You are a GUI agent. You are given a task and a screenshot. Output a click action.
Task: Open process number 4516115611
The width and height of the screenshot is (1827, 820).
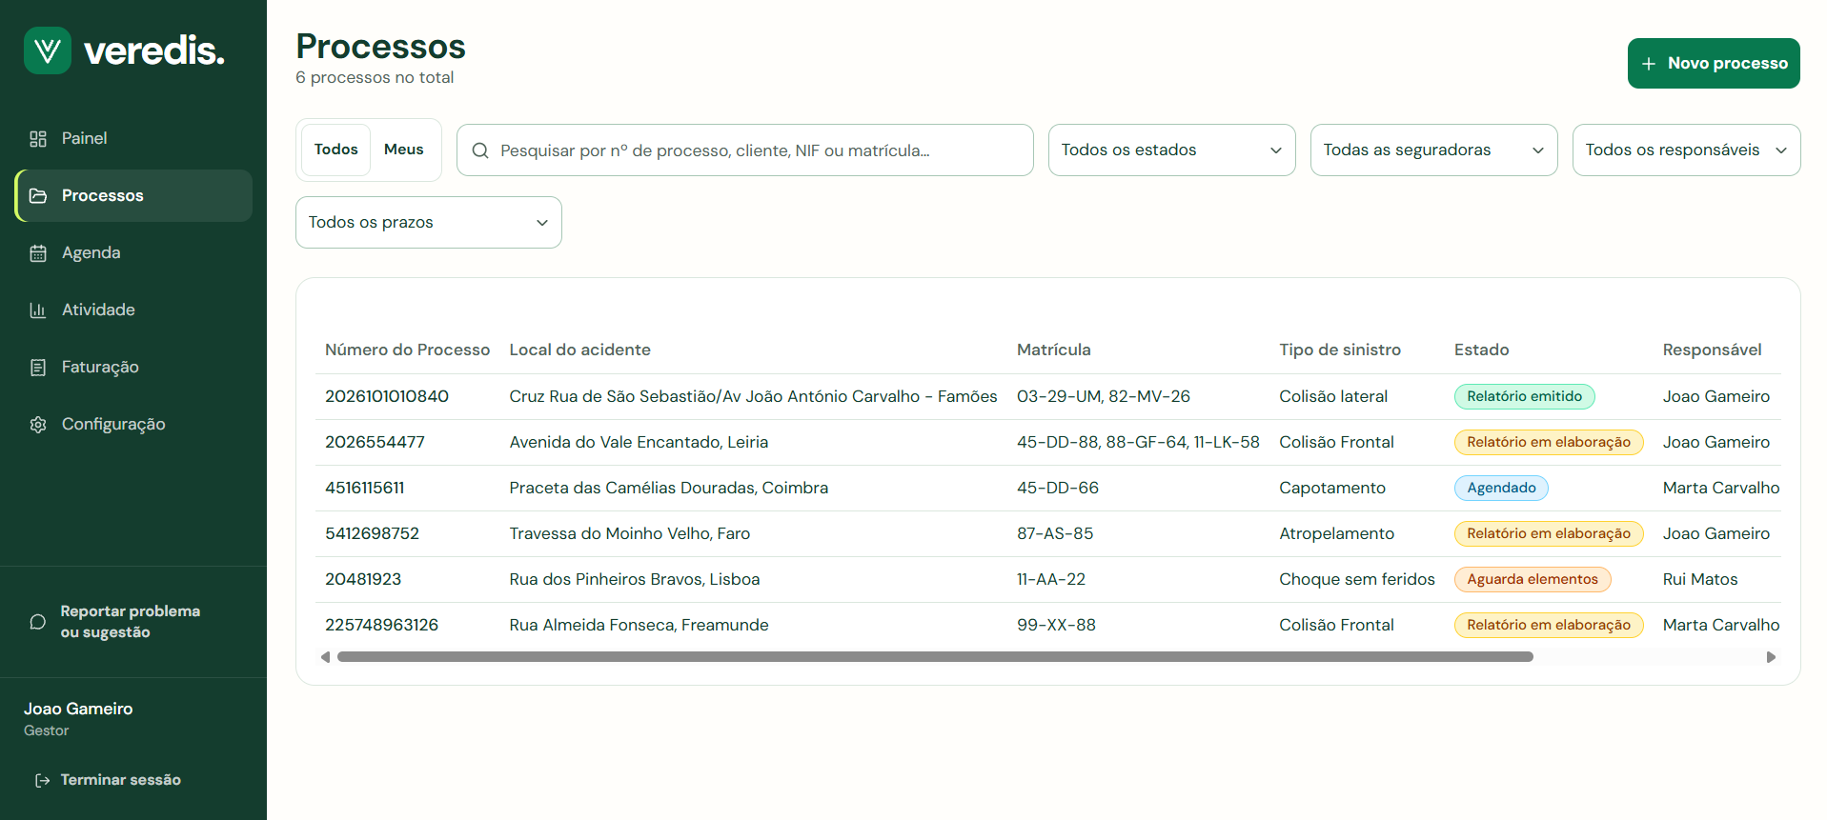[x=364, y=489]
